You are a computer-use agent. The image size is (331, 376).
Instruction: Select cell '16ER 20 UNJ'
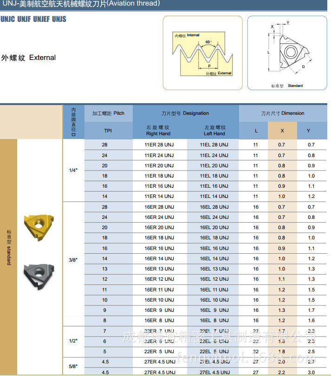[159, 228]
